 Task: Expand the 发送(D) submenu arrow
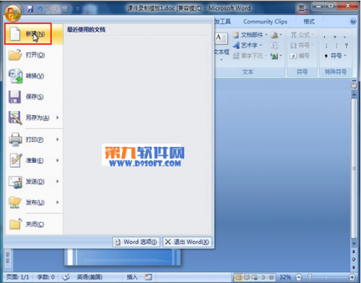click(x=58, y=181)
